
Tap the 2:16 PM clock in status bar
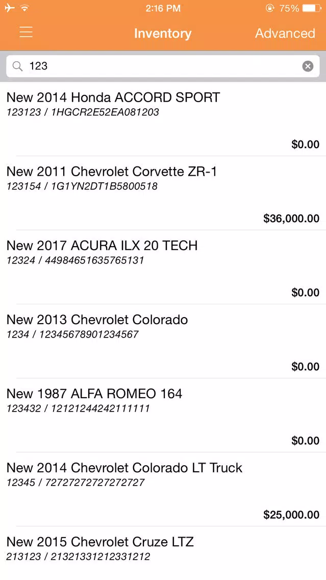click(x=163, y=8)
